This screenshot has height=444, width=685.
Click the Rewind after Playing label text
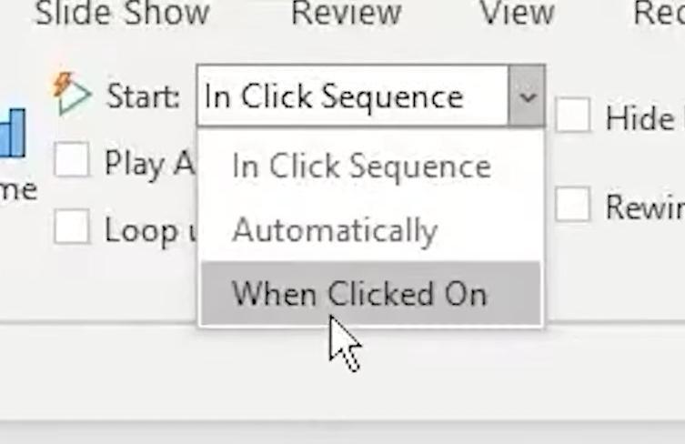coord(644,207)
